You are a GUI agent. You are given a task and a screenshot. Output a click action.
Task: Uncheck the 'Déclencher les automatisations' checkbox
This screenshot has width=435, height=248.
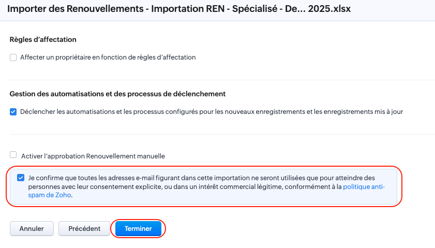point(13,111)
